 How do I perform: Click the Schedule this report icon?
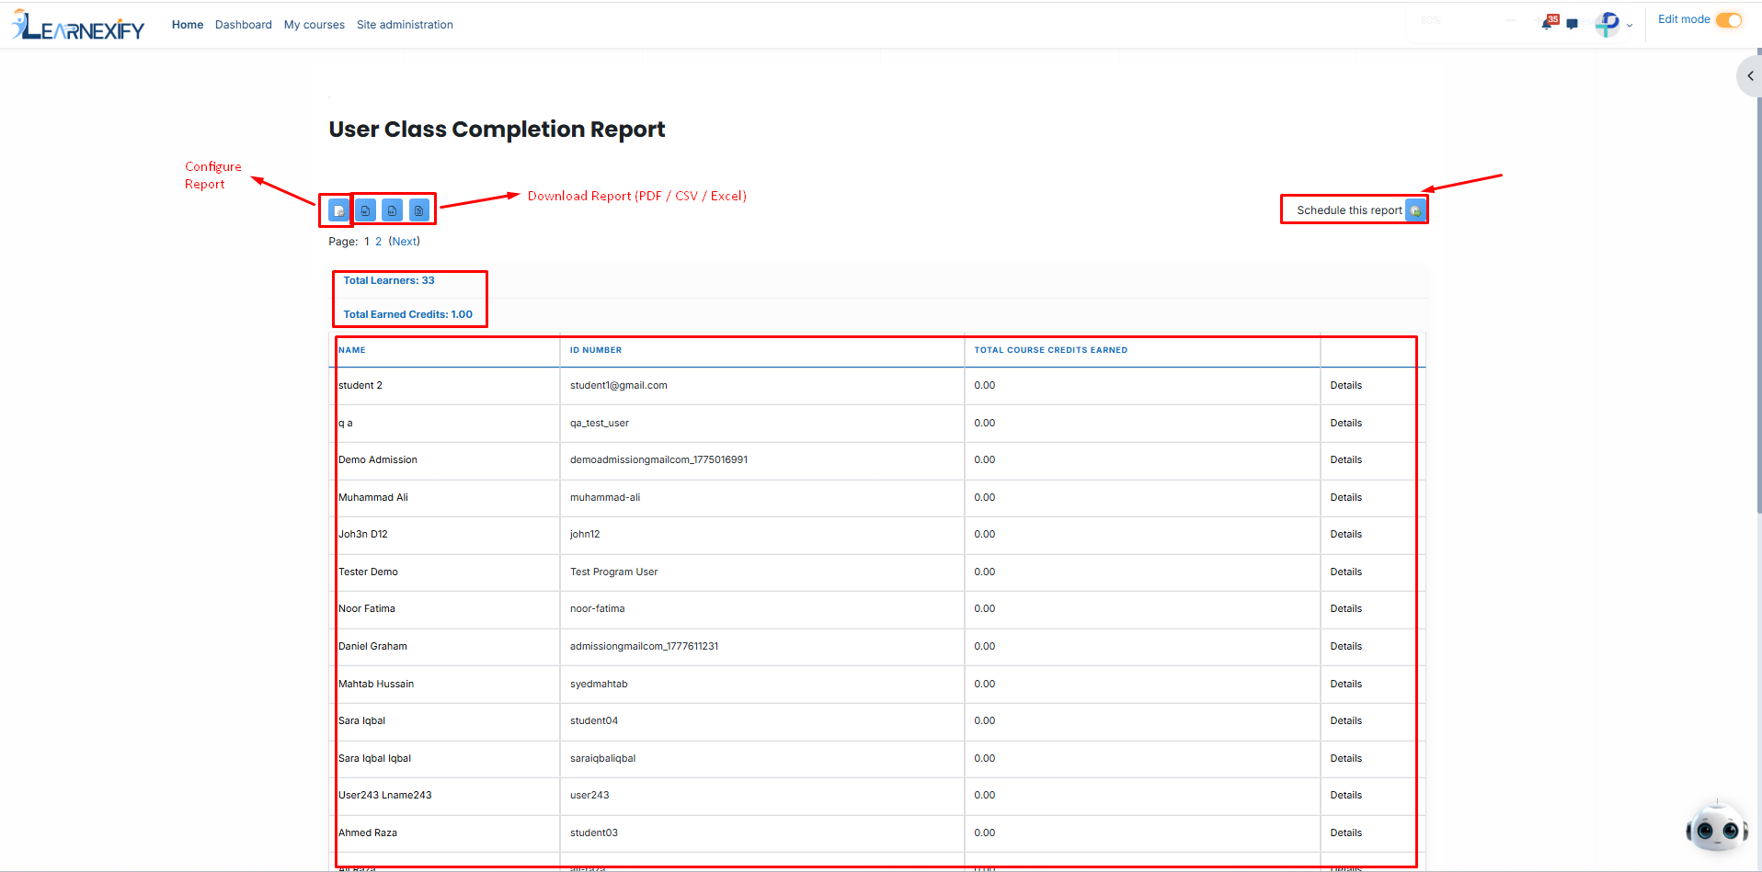coord(1415,210)
